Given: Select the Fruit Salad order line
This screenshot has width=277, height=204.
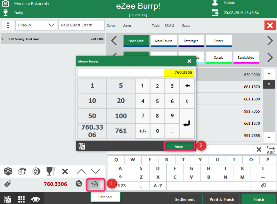Looking at the screenshot, I should pyautogui.click(x=52, y=39).
